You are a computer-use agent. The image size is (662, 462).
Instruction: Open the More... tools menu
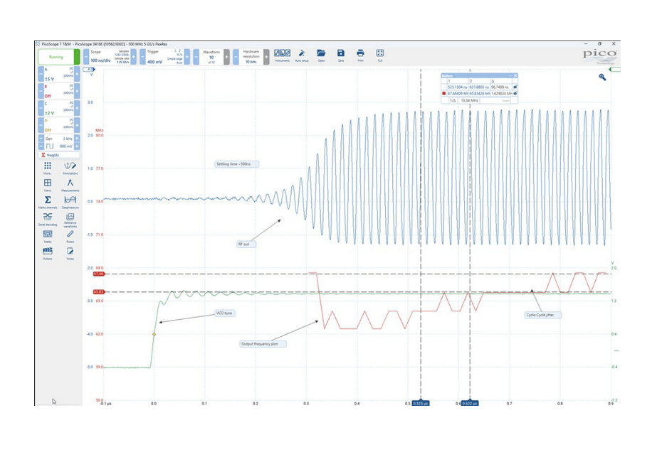pos(48,167)
